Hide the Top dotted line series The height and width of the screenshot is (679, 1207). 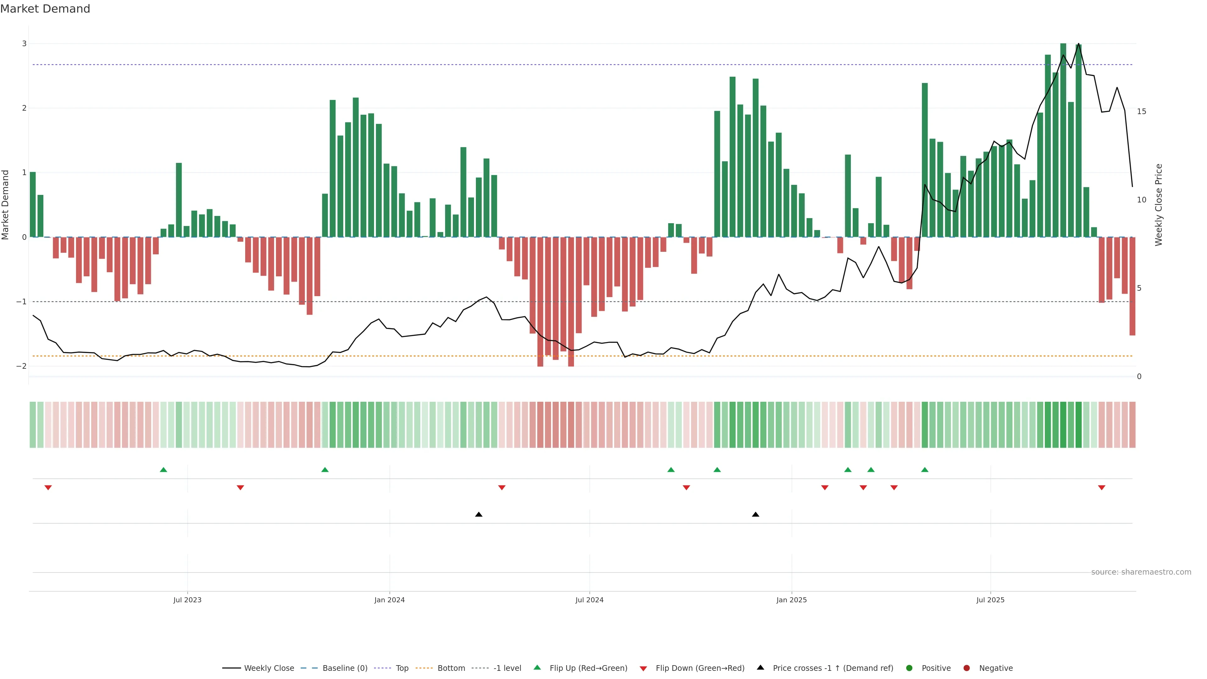click(402, 668)
